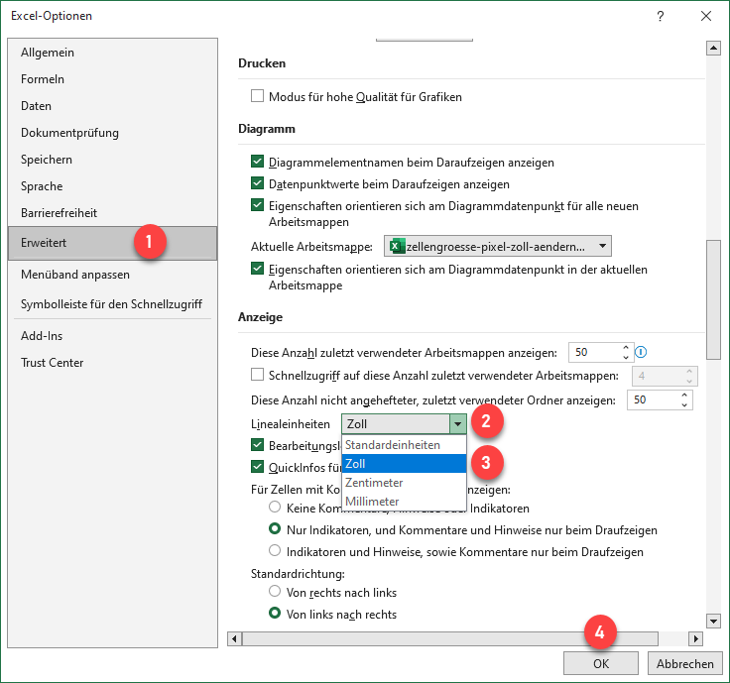Open the Speichern category
The image size is (730, 683).
coord(113,160)
